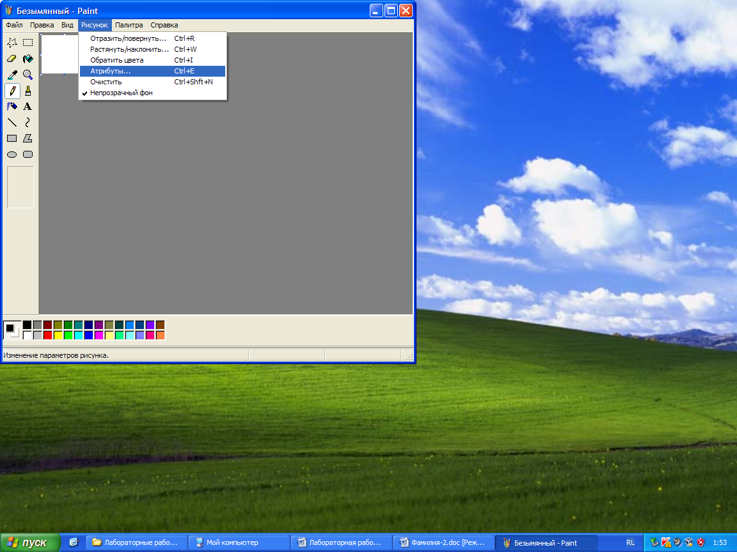The width and height of the screenshot is (737, 552).
Task: Pick the cyan color swatch
Action: 79,335
